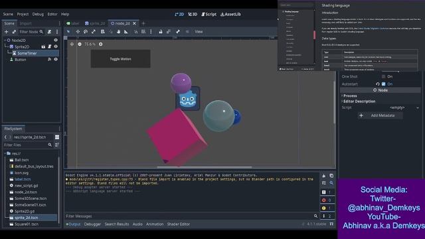The width and height of the screenshot is (425, 239).
Task: Enable the One Shot checkbox
Action: (384, 77)
